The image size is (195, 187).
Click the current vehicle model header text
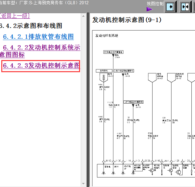pyautogui.click(x=44, y=3)
